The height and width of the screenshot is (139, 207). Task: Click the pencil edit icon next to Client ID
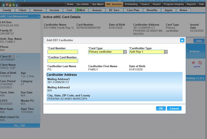click(17, 56)
